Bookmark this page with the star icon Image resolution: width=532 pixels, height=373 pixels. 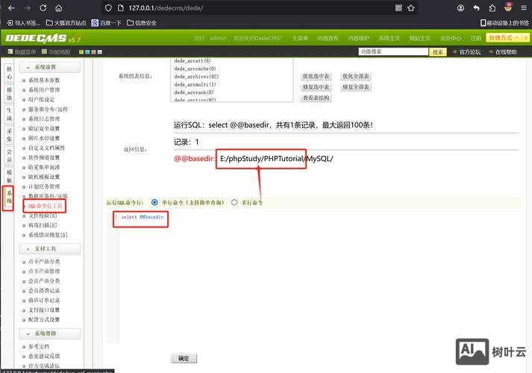point(411,7)
